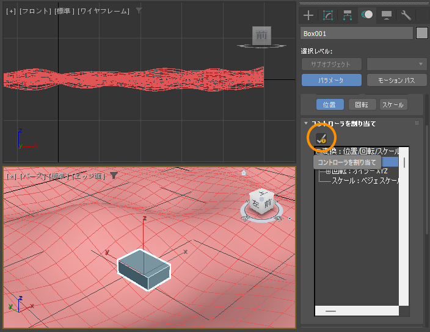Collapse the コントローラを割り当て rollout
This screenshot has width=430, height=332.
tap(306, 123)
